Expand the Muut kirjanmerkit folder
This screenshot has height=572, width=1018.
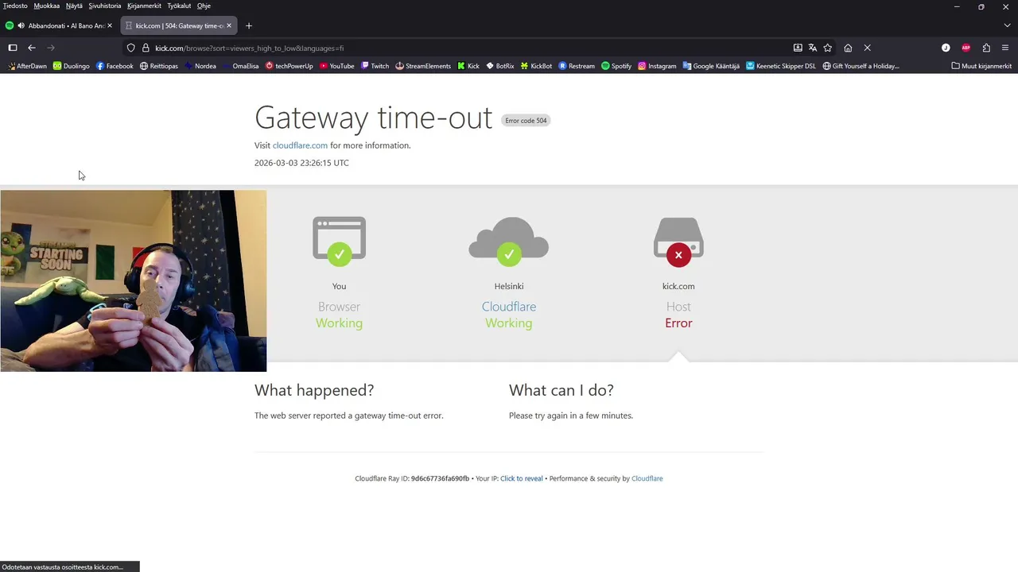(982, 66)
